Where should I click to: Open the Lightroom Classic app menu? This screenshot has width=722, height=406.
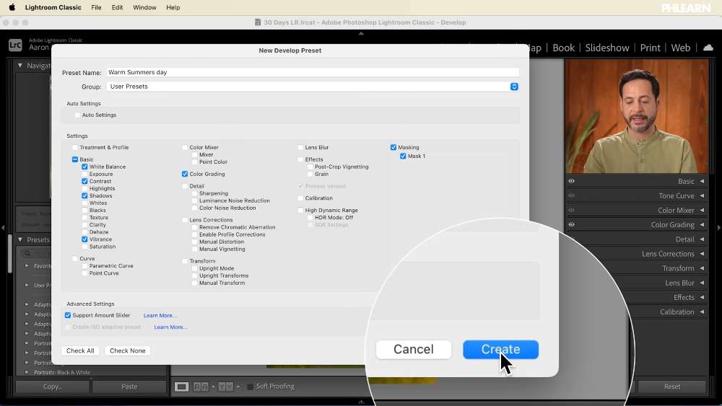[x=53, y=7]
